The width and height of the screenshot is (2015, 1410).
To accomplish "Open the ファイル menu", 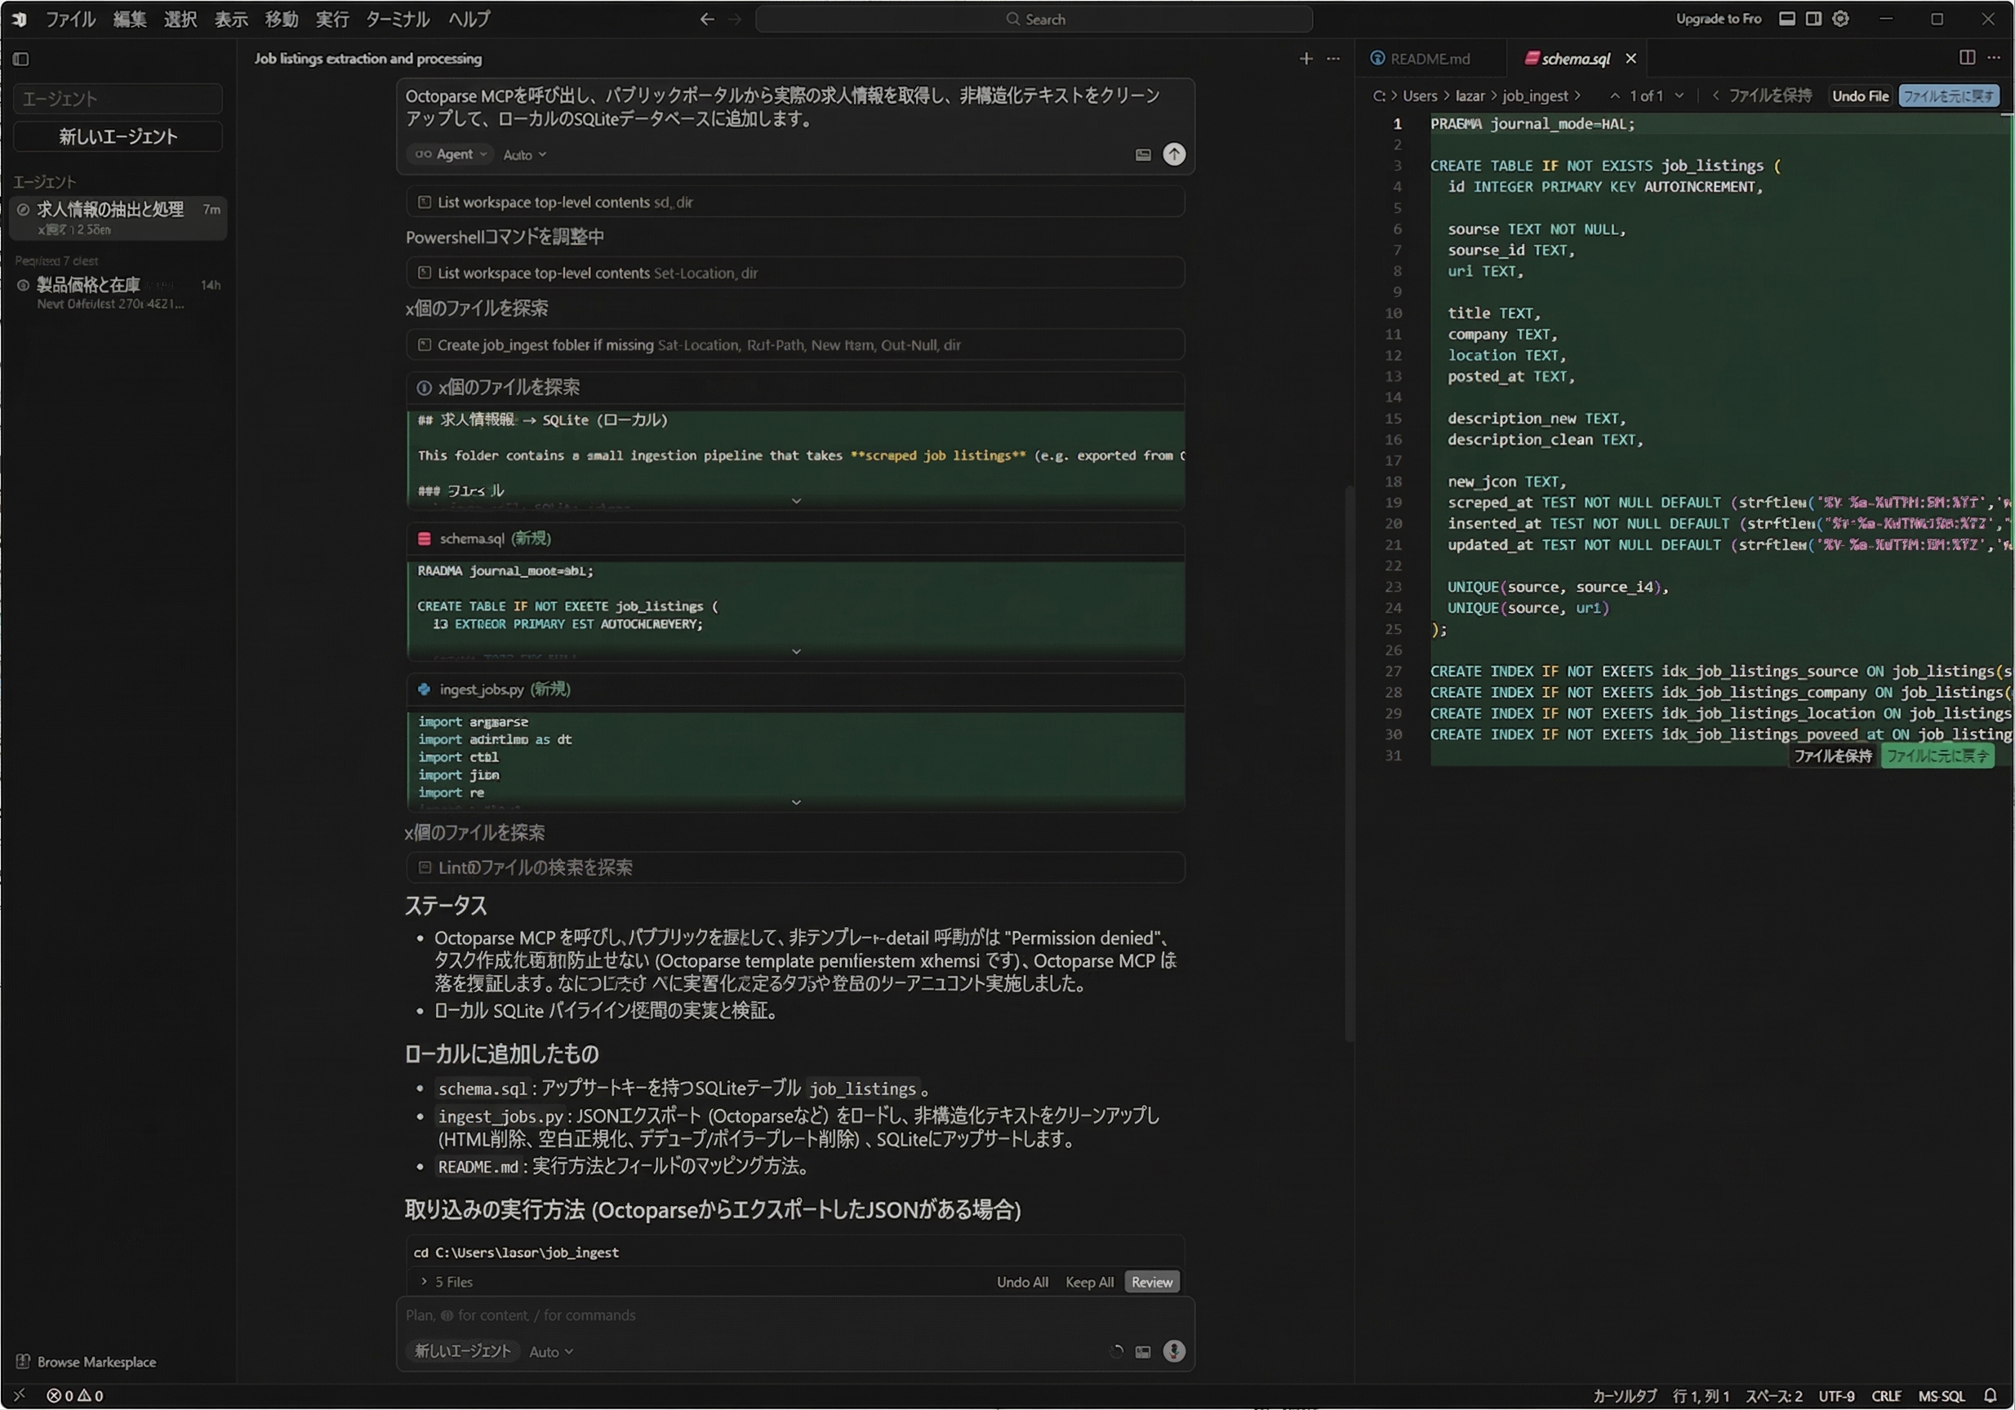I will 70,19.
